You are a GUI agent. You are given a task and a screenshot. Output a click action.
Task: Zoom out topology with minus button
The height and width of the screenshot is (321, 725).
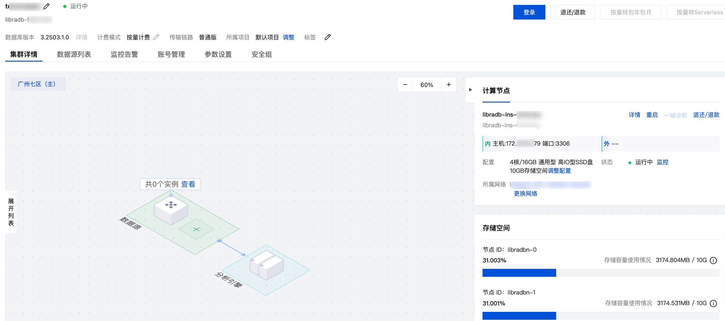405,85
